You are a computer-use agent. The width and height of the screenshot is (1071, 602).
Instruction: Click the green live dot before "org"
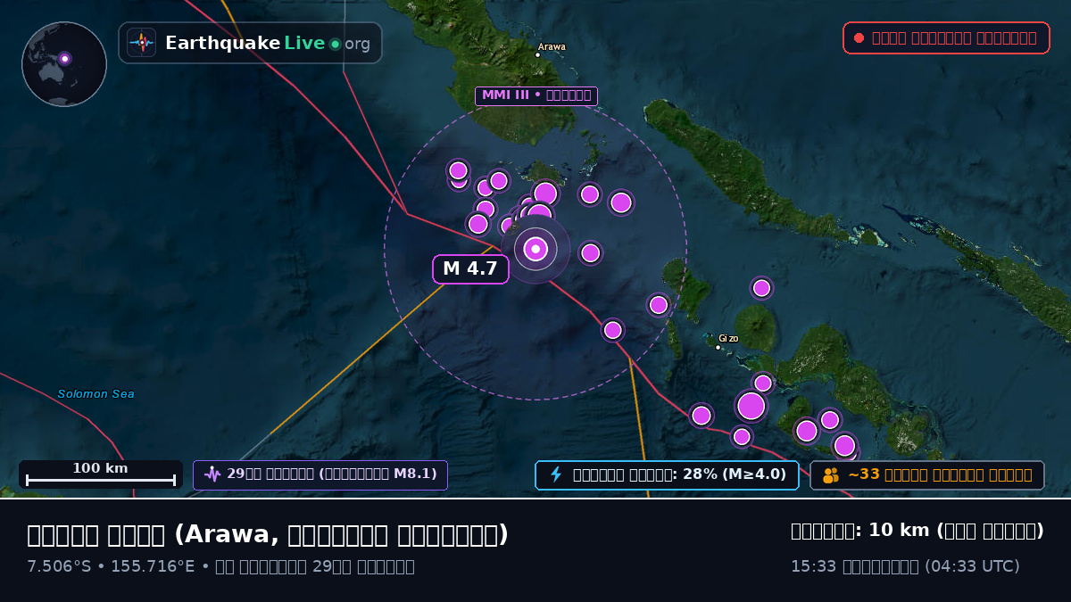coord(335,44)
